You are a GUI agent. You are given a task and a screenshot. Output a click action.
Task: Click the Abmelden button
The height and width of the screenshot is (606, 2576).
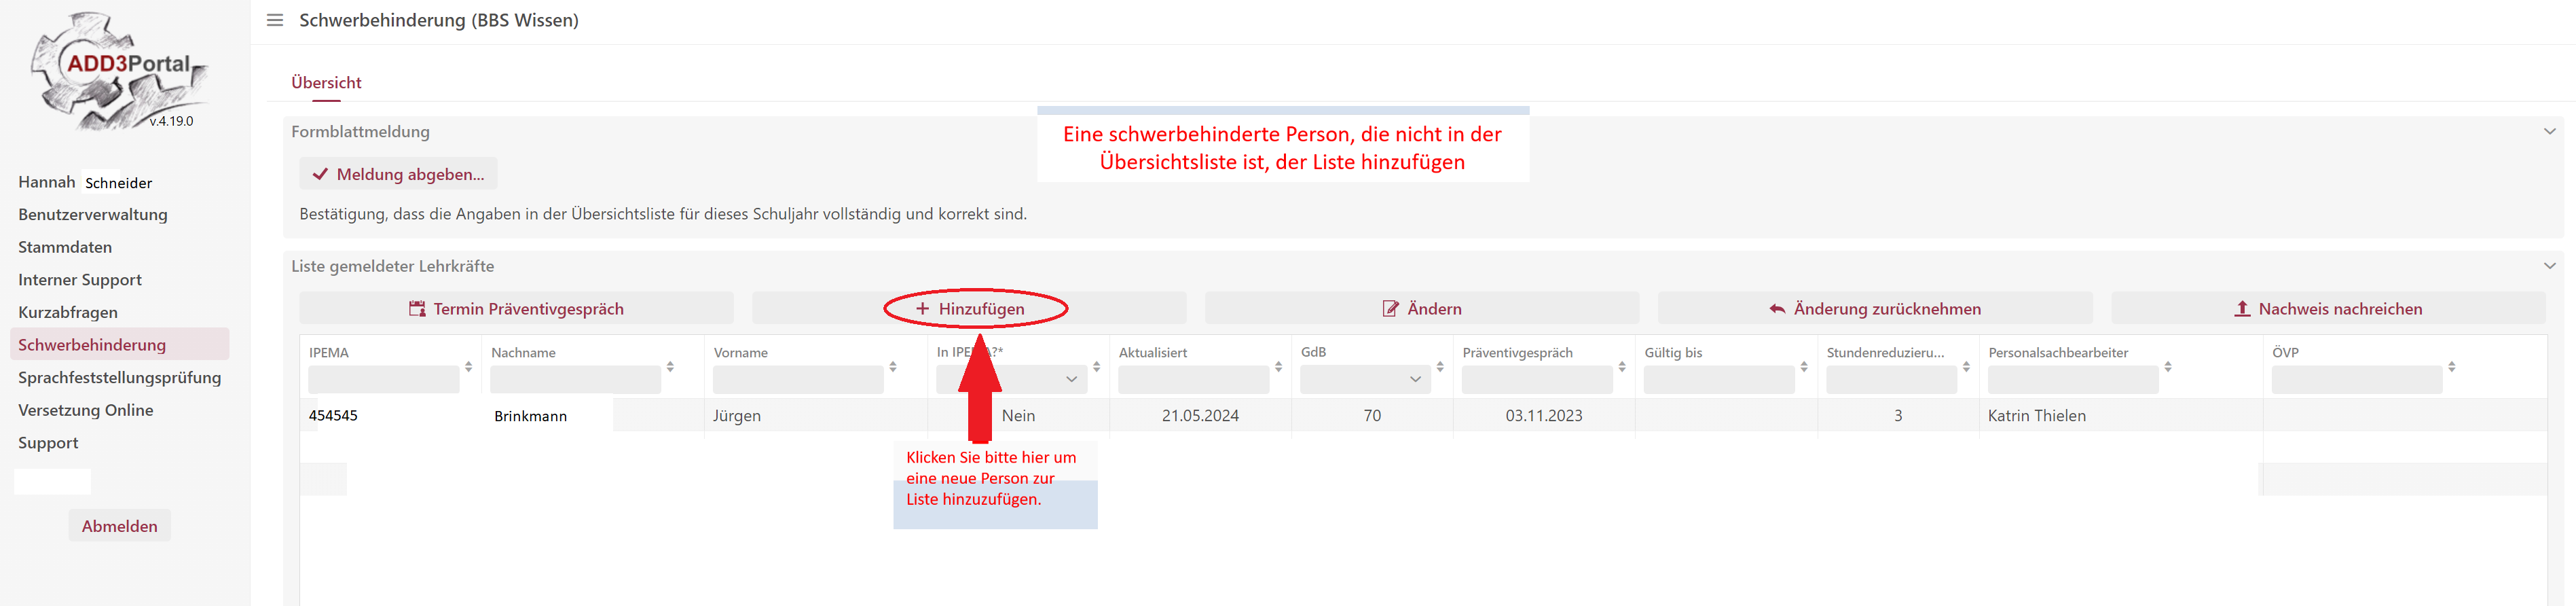[x=119, y=526]
